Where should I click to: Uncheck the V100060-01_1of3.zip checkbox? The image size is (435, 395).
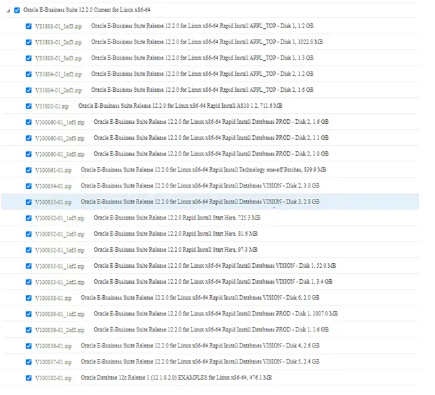[x=29, y=122]
